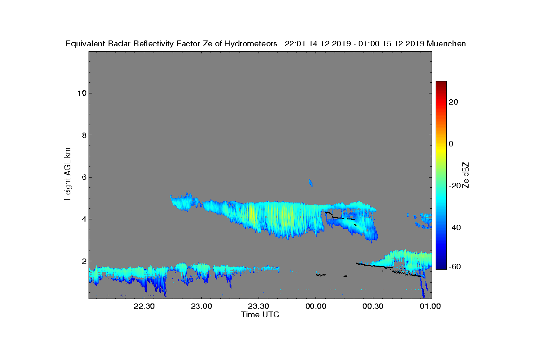
Task: Click the colorbar value 0
Action: (451, 144)
